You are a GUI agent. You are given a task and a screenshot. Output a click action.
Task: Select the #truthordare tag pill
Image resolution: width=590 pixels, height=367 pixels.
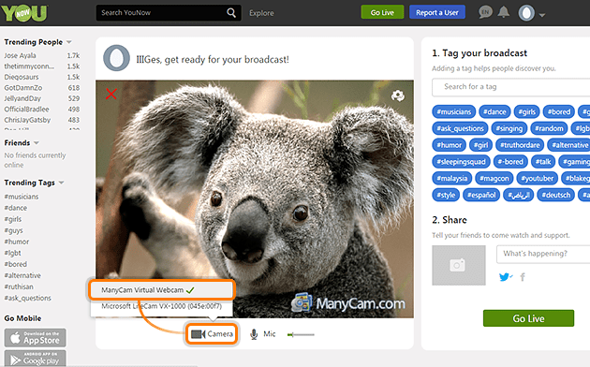click(520, 145)
